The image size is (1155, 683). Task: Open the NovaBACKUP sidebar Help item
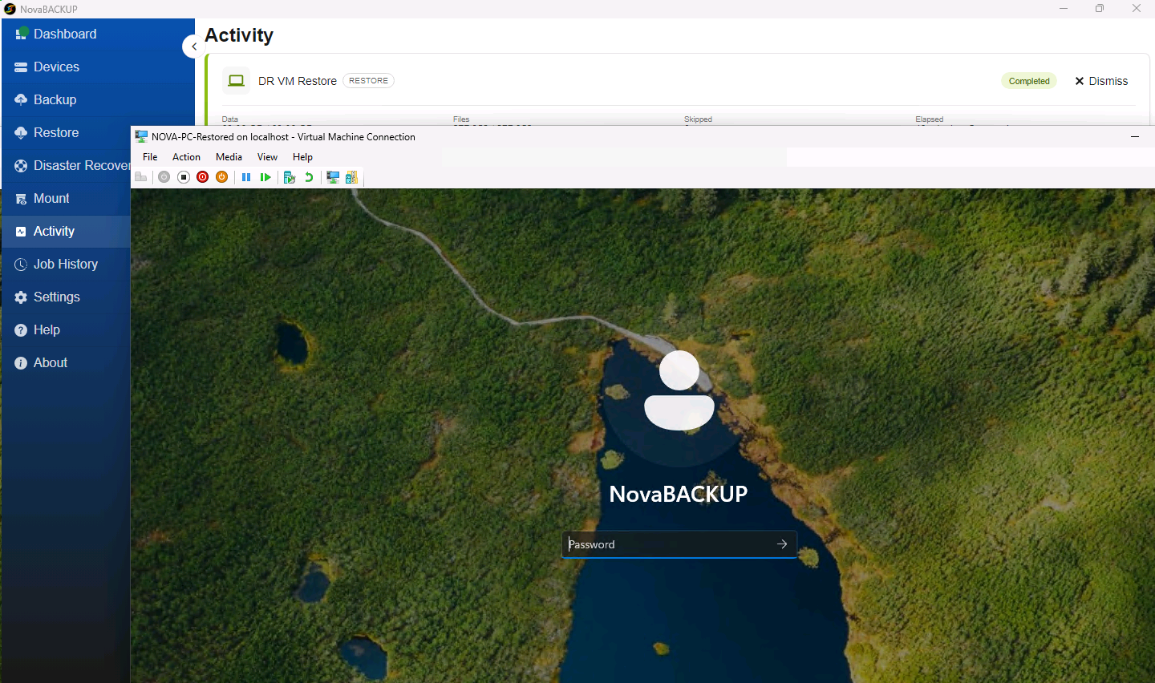pos(66,329)
